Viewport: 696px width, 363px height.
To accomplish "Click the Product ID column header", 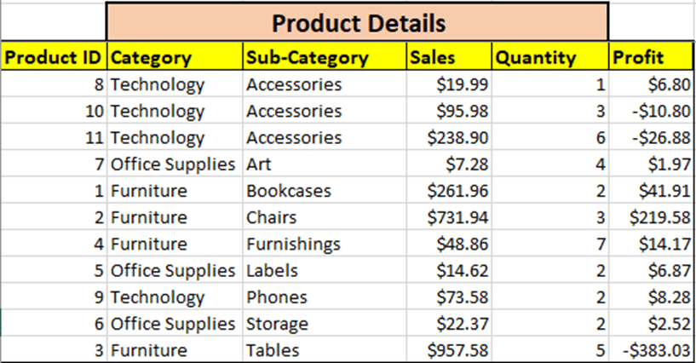I will click(x=54, y=56).
